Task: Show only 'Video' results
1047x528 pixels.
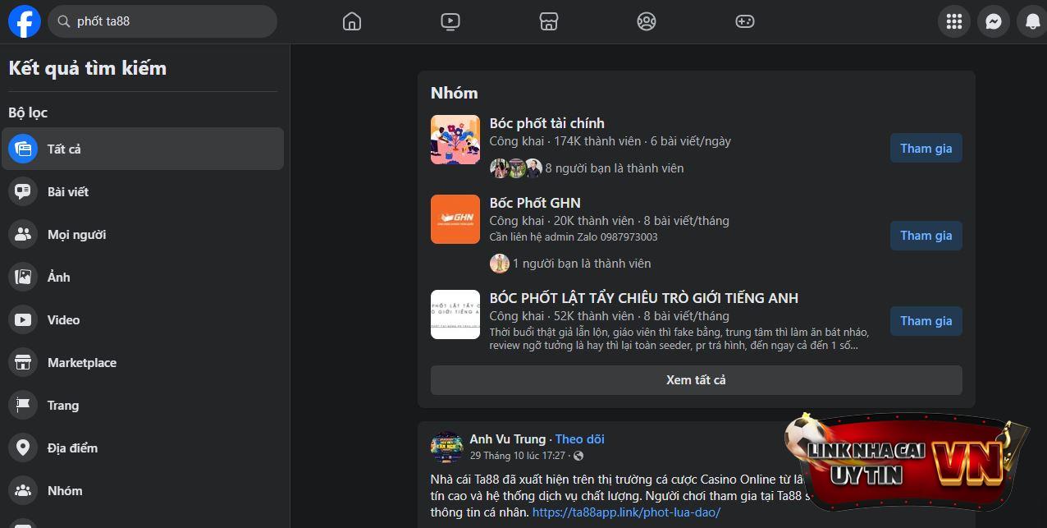Action: 63,319
